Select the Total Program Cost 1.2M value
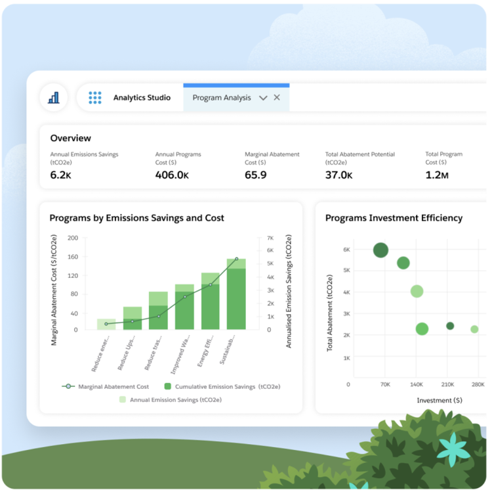Viewport: 492px width, 492px height. [437, 175]
